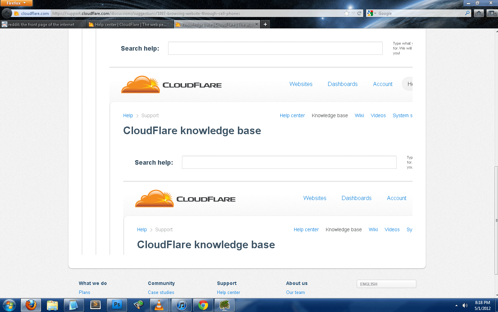This screenshot has width=498, height=312.
Task: Open iTunes from the taskbar
Action: 181,305
